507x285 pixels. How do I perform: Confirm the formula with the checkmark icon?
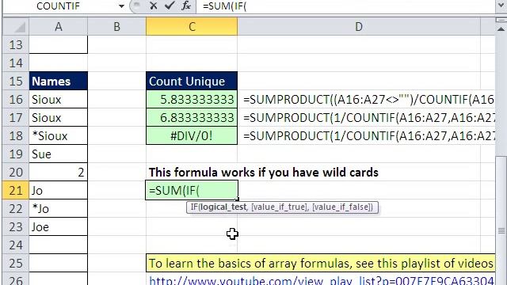click(170, 6)
